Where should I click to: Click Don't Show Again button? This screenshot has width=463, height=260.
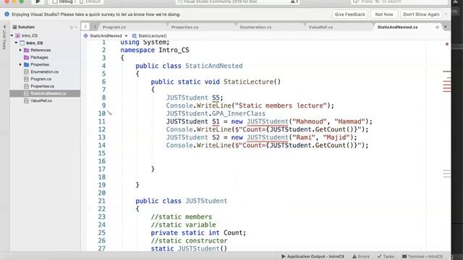[421, 14]
